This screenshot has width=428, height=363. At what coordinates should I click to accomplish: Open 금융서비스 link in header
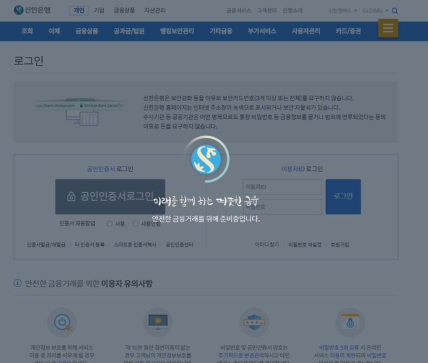[238, 10]
